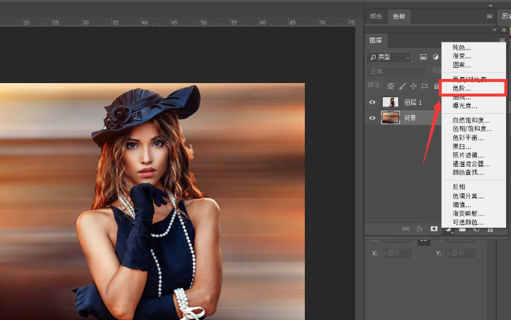Open the 正常 blend mode dropdown
The image size is (511, 320).
(x=396, y=71)
